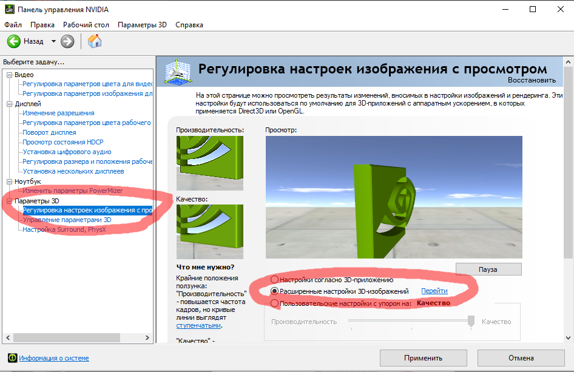Click the Ноутбук category label
Image resolution: width=574 pixels, height=372 pixels.
coord(28,181)
